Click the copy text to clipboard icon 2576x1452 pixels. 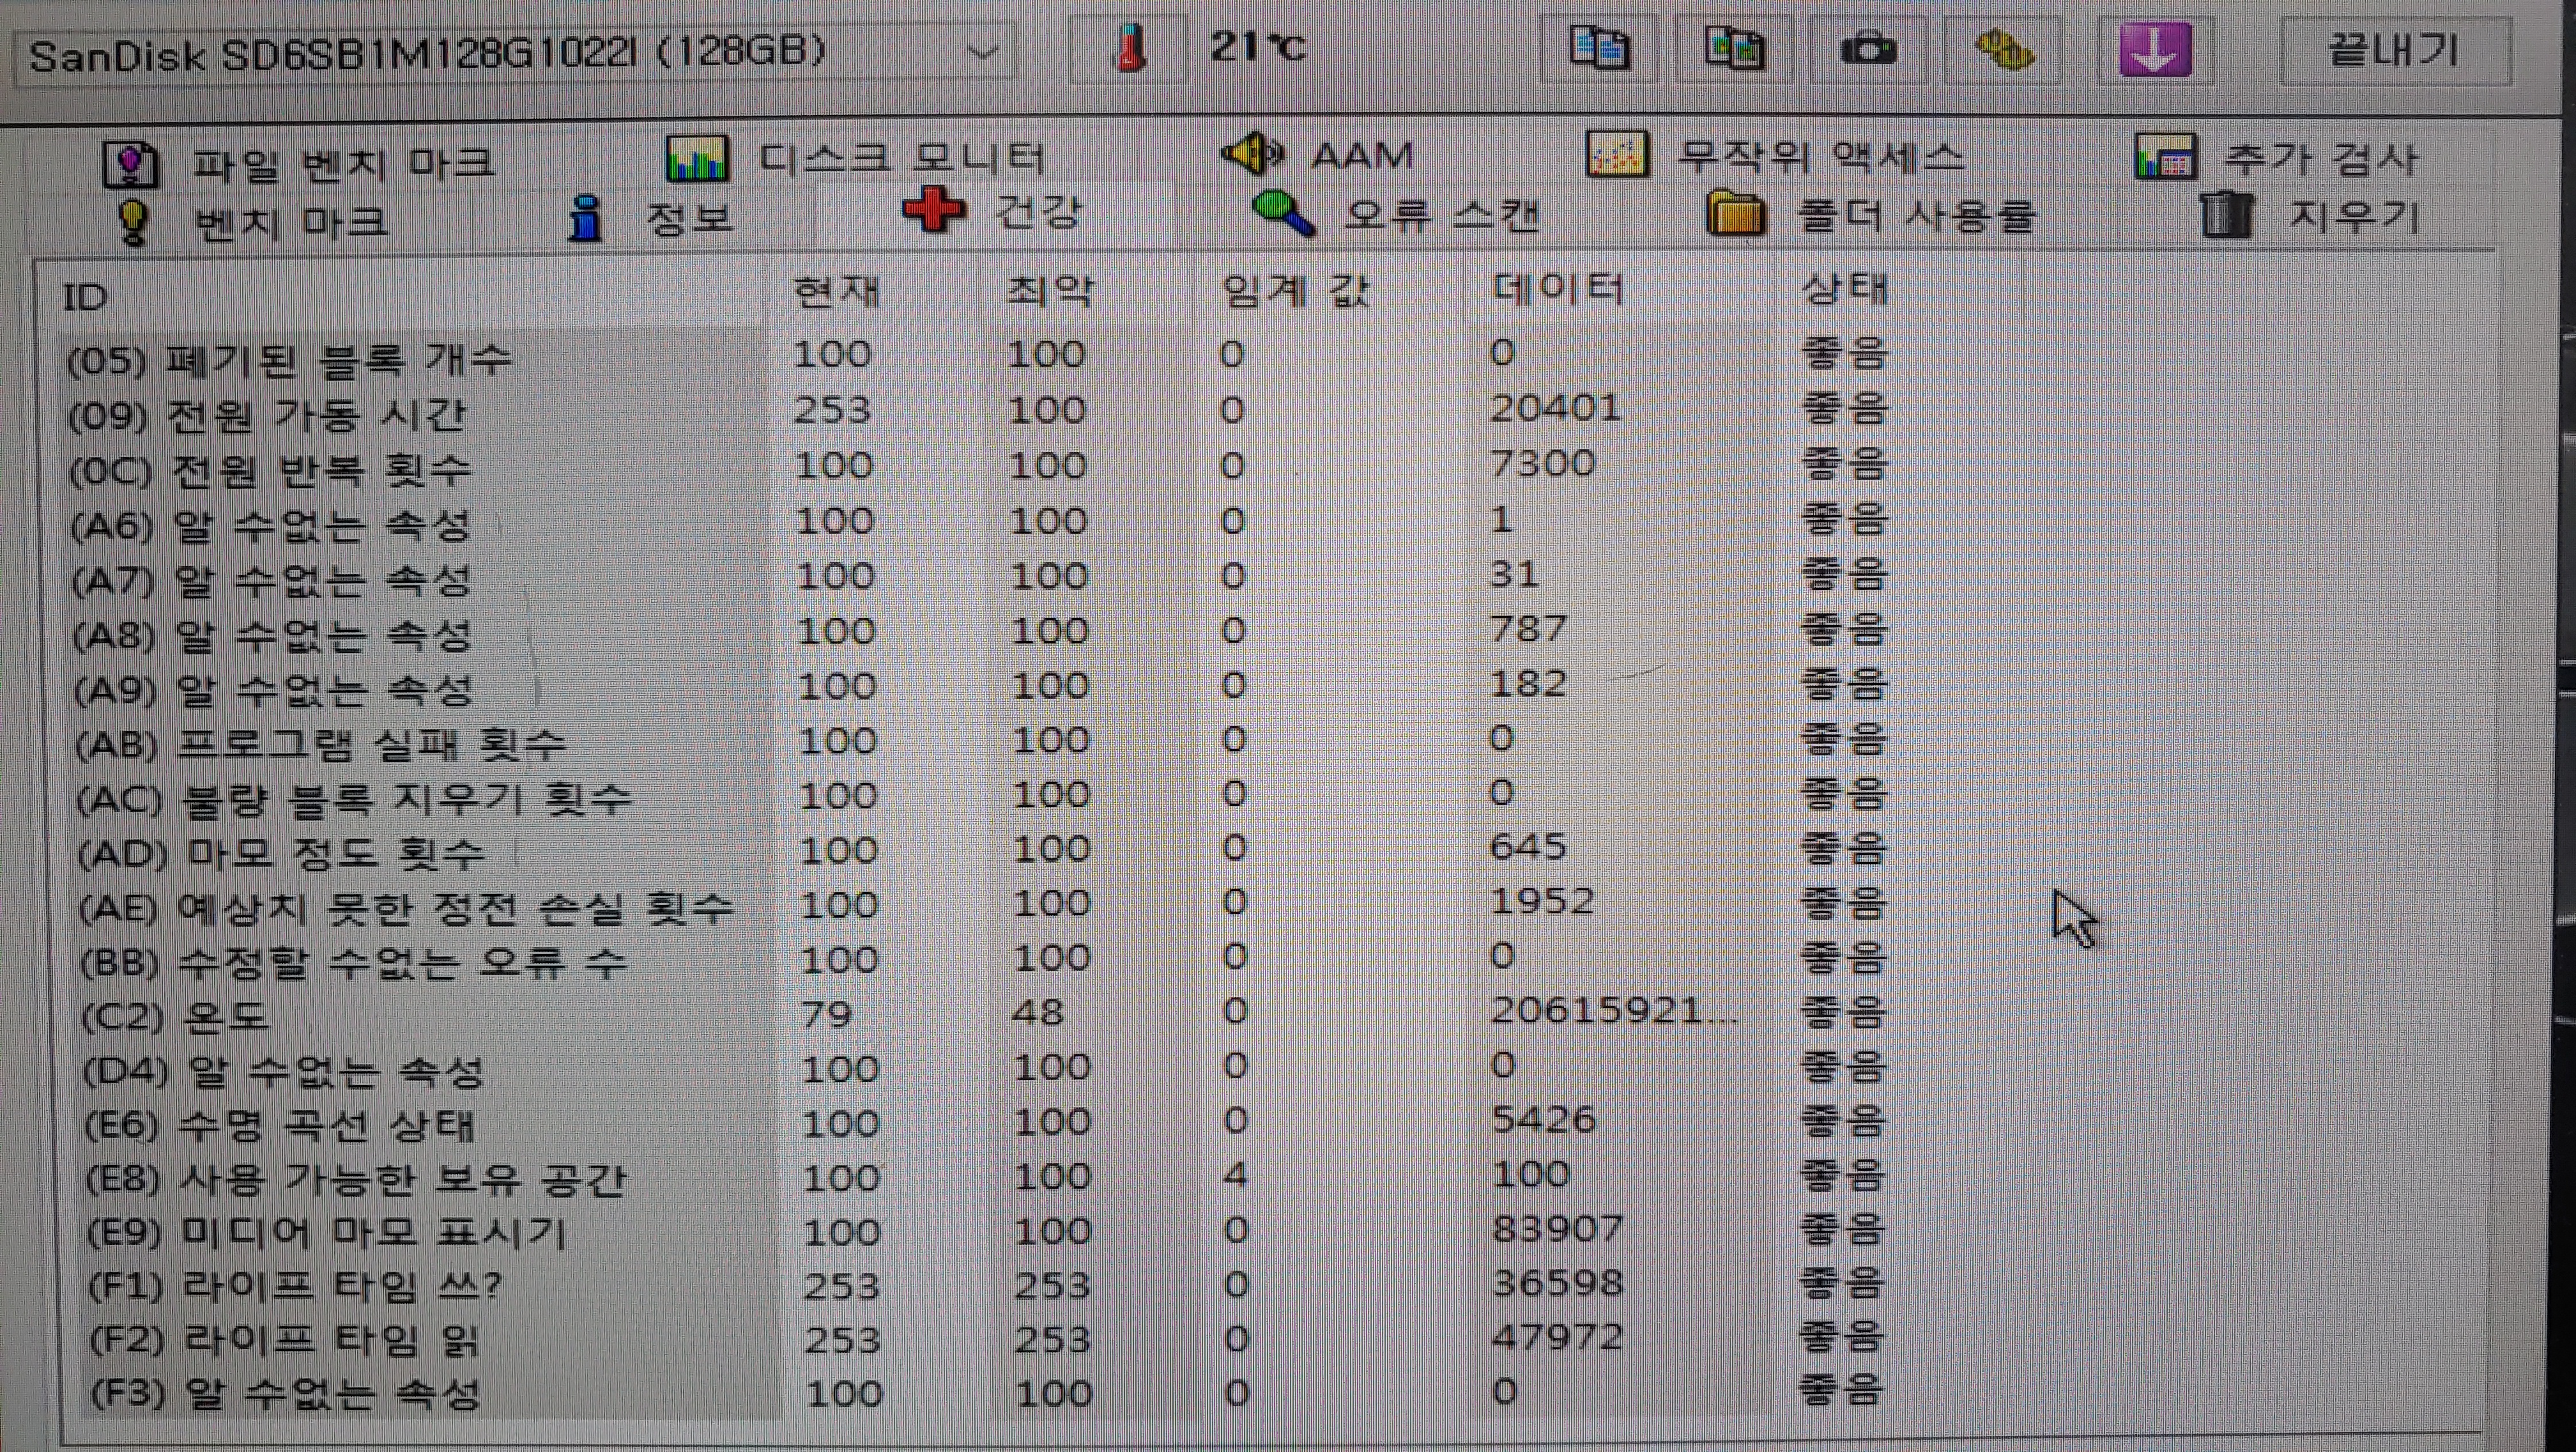1599,48
